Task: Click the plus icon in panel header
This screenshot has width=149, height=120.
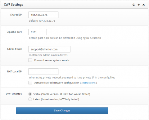Action: click(139, 5)
